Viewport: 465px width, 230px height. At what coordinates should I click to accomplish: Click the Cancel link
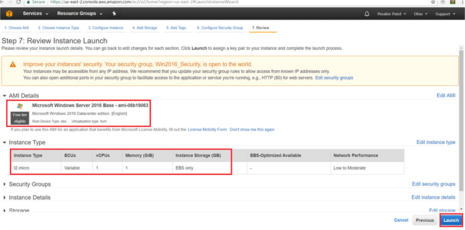tap(401, 220)
